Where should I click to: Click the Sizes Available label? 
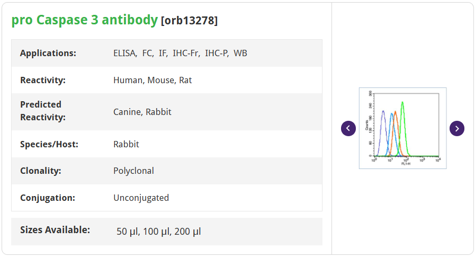55,230
